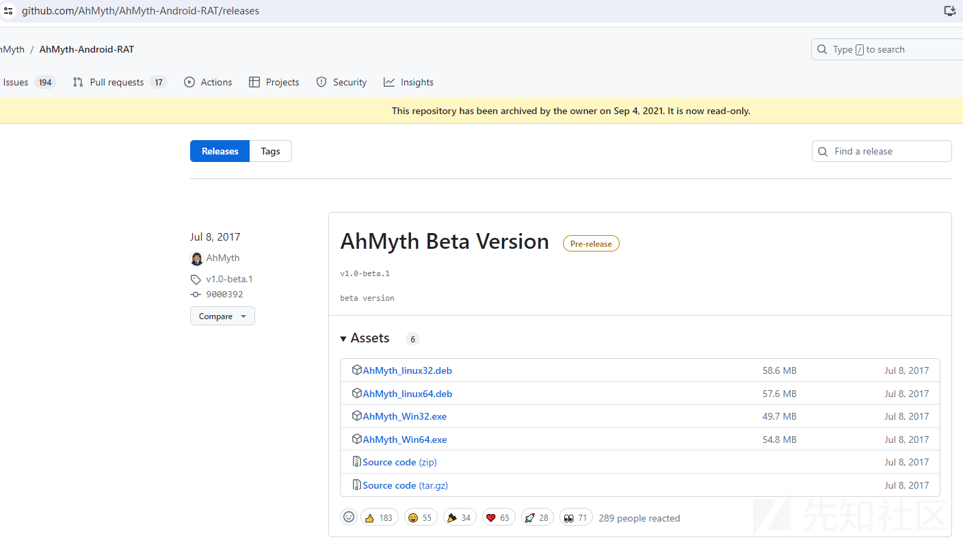Click the tag icon beside v1.0-beta.1
Screen dimensions: 963x542
(196, 280)
